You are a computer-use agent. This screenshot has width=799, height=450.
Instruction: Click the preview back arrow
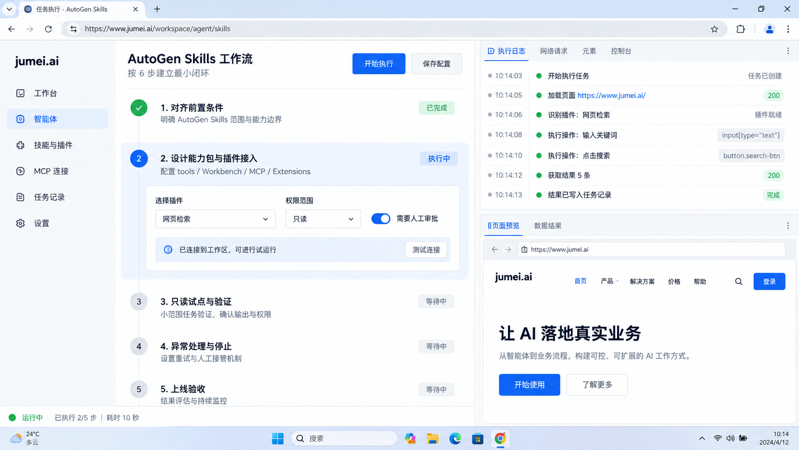[495, 250]
